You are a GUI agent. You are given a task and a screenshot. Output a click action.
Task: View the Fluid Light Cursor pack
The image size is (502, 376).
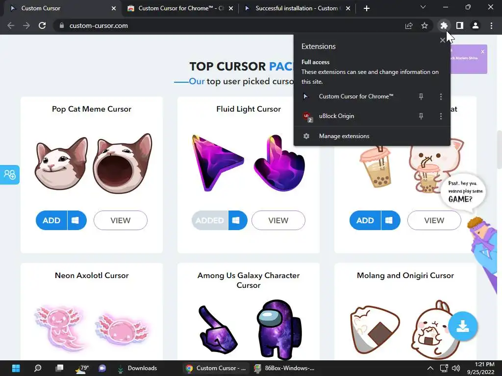[278, 220]
